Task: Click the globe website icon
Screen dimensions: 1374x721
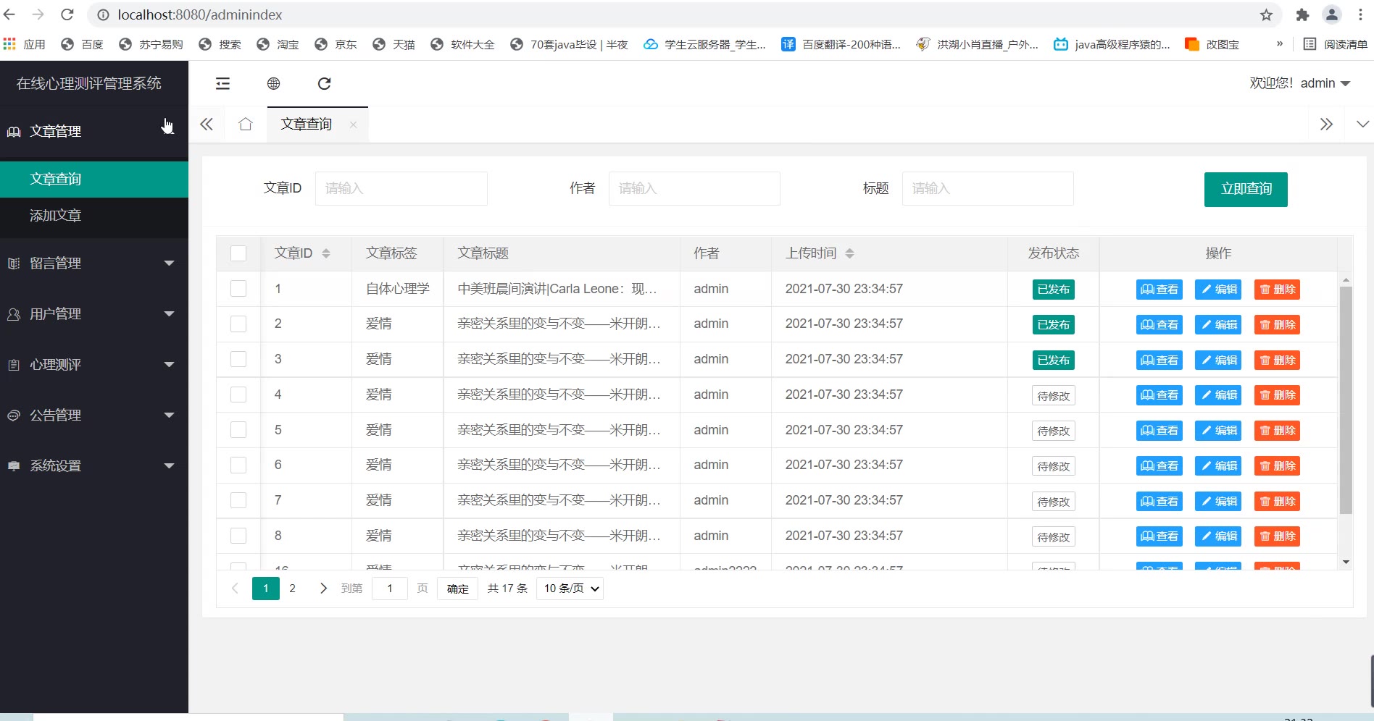Action: 273,84
